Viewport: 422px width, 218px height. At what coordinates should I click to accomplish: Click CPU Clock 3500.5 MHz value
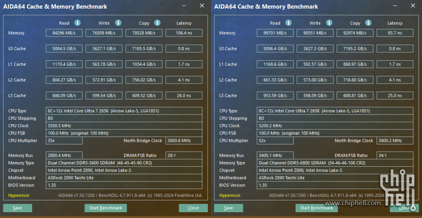tap(124, 126)
